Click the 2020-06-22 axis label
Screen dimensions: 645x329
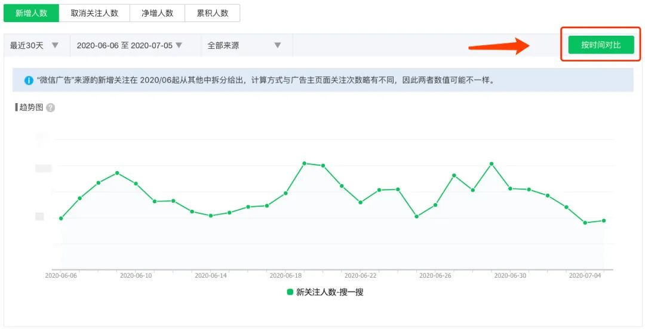[x=361, y=276]
